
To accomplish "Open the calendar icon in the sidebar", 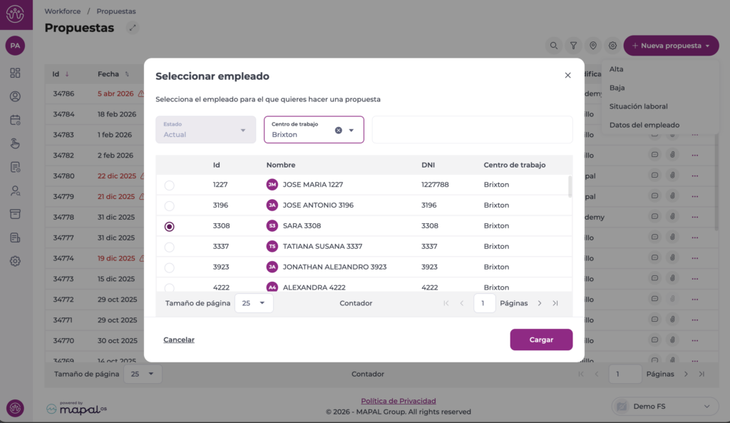I will [15, 120].
